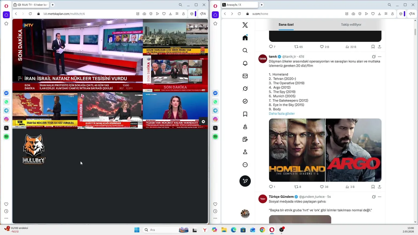This screenshot has width=418, height=235.
Task: Open Spotify in left Opera window sidebar
Action: click(6, 137)
